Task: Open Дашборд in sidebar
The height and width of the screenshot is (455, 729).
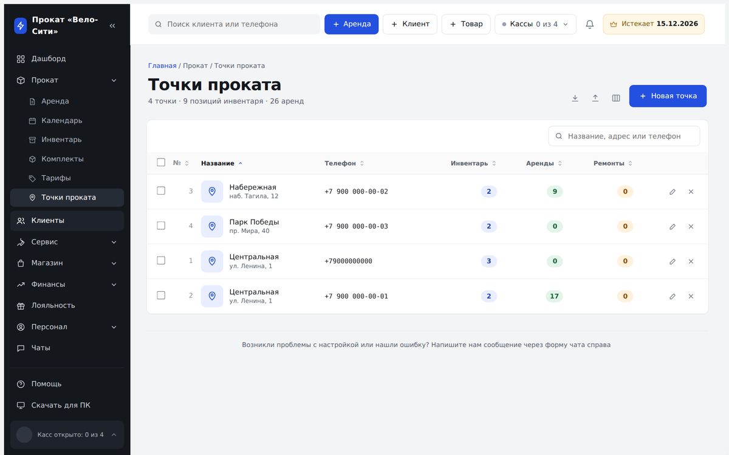Action: click(x=67, y=59)
